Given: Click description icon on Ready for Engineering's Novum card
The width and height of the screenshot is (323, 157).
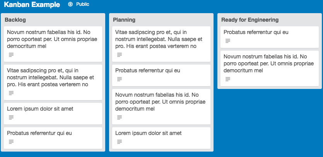Looking at the screenshot, I should click(x=228, y=79).
